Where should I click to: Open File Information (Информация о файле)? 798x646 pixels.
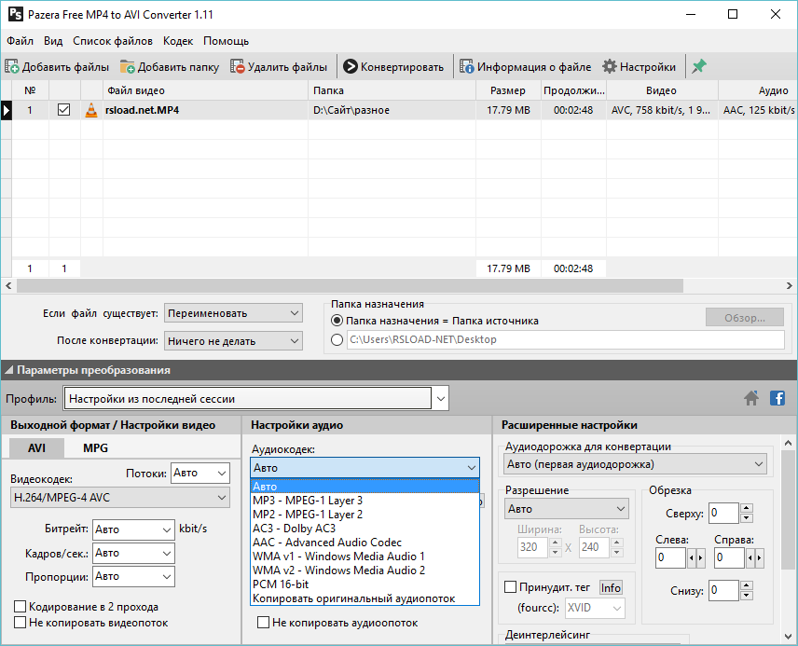pos(526,67)
